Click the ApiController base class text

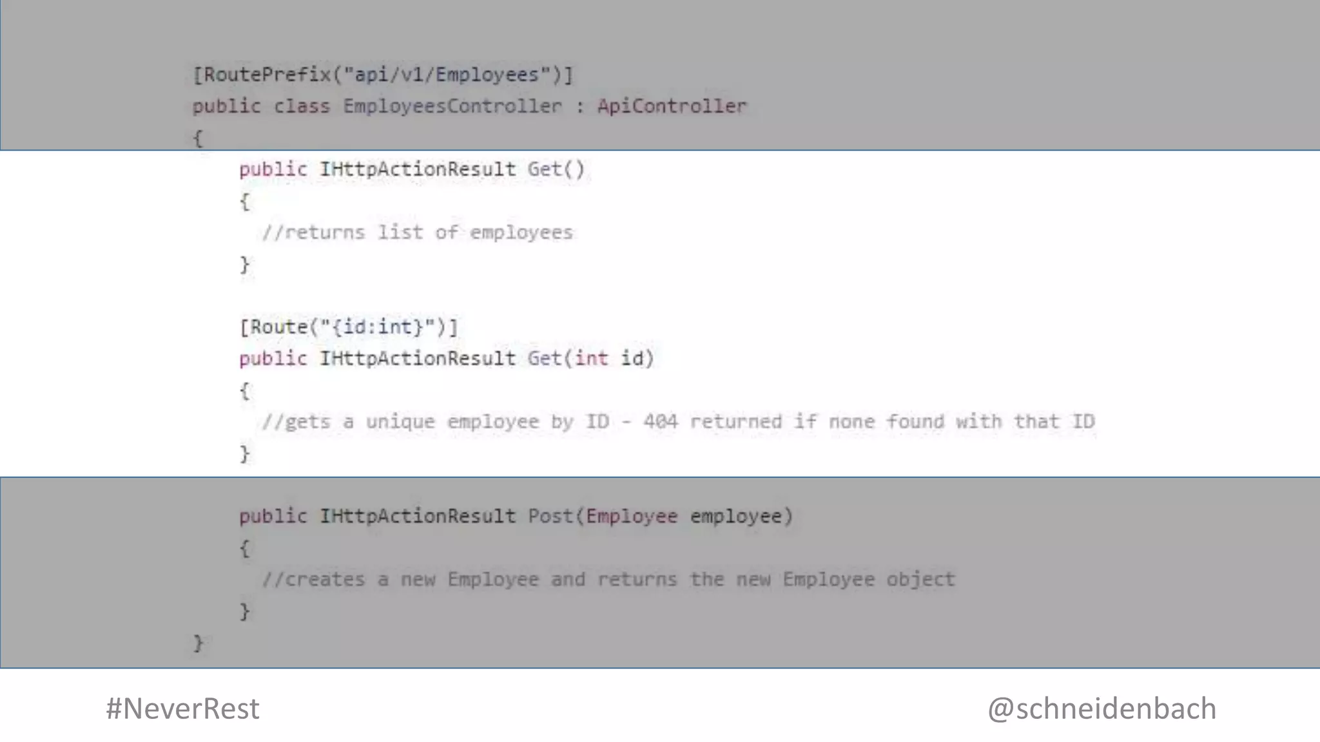[672, 106]
